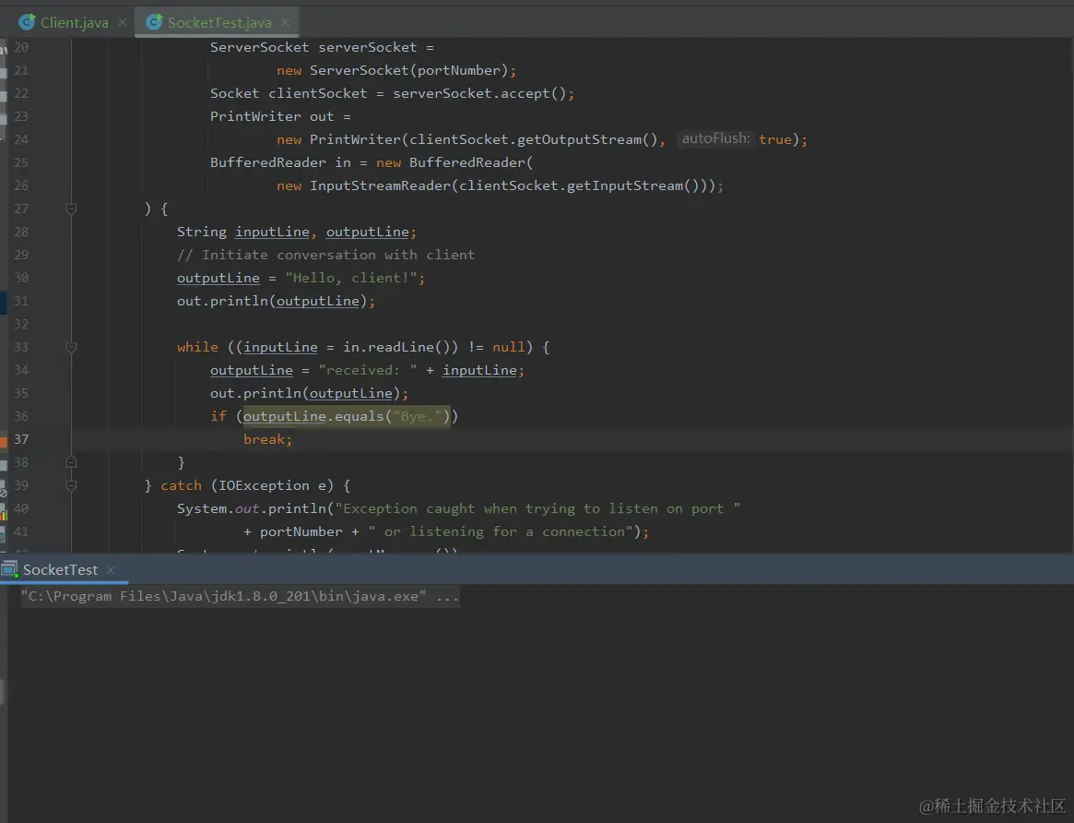Click line number 20 in the gutter

pos(21,47)
